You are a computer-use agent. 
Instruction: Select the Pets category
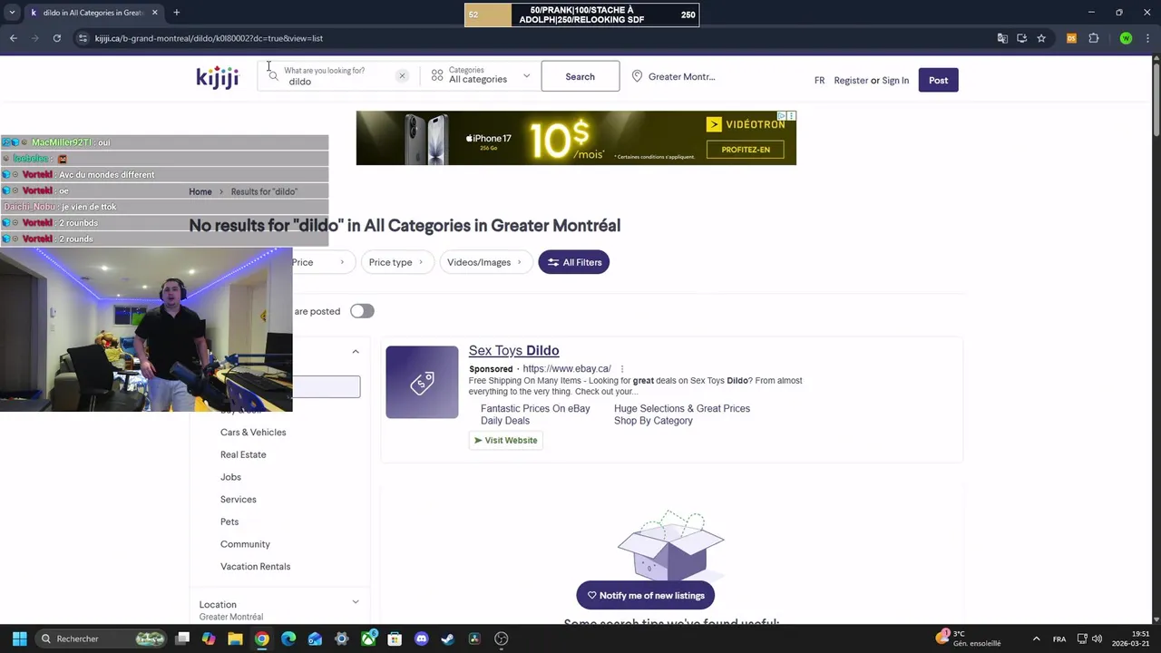[229, 521]
